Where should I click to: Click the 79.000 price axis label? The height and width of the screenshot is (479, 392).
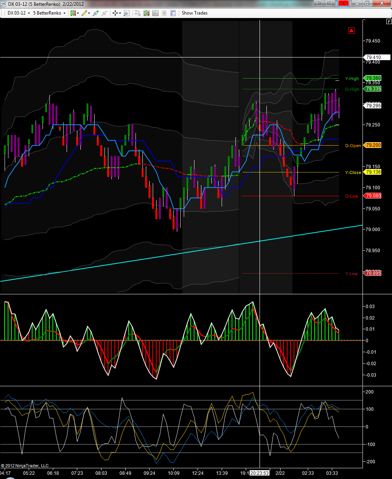click(x=372, y=230)
